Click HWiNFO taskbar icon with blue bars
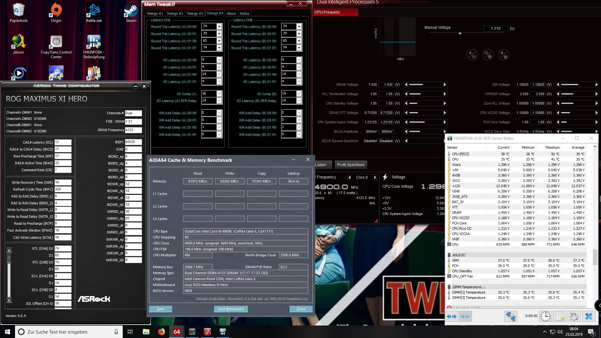The width and height of the screenshot is (601, 338). [223, 332]
